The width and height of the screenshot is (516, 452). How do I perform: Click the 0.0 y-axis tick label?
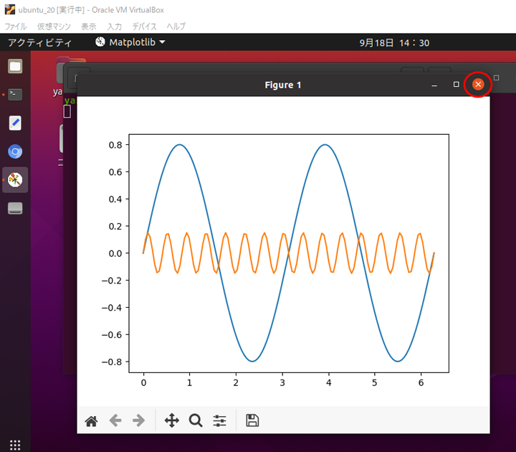[x=115, y=253]
